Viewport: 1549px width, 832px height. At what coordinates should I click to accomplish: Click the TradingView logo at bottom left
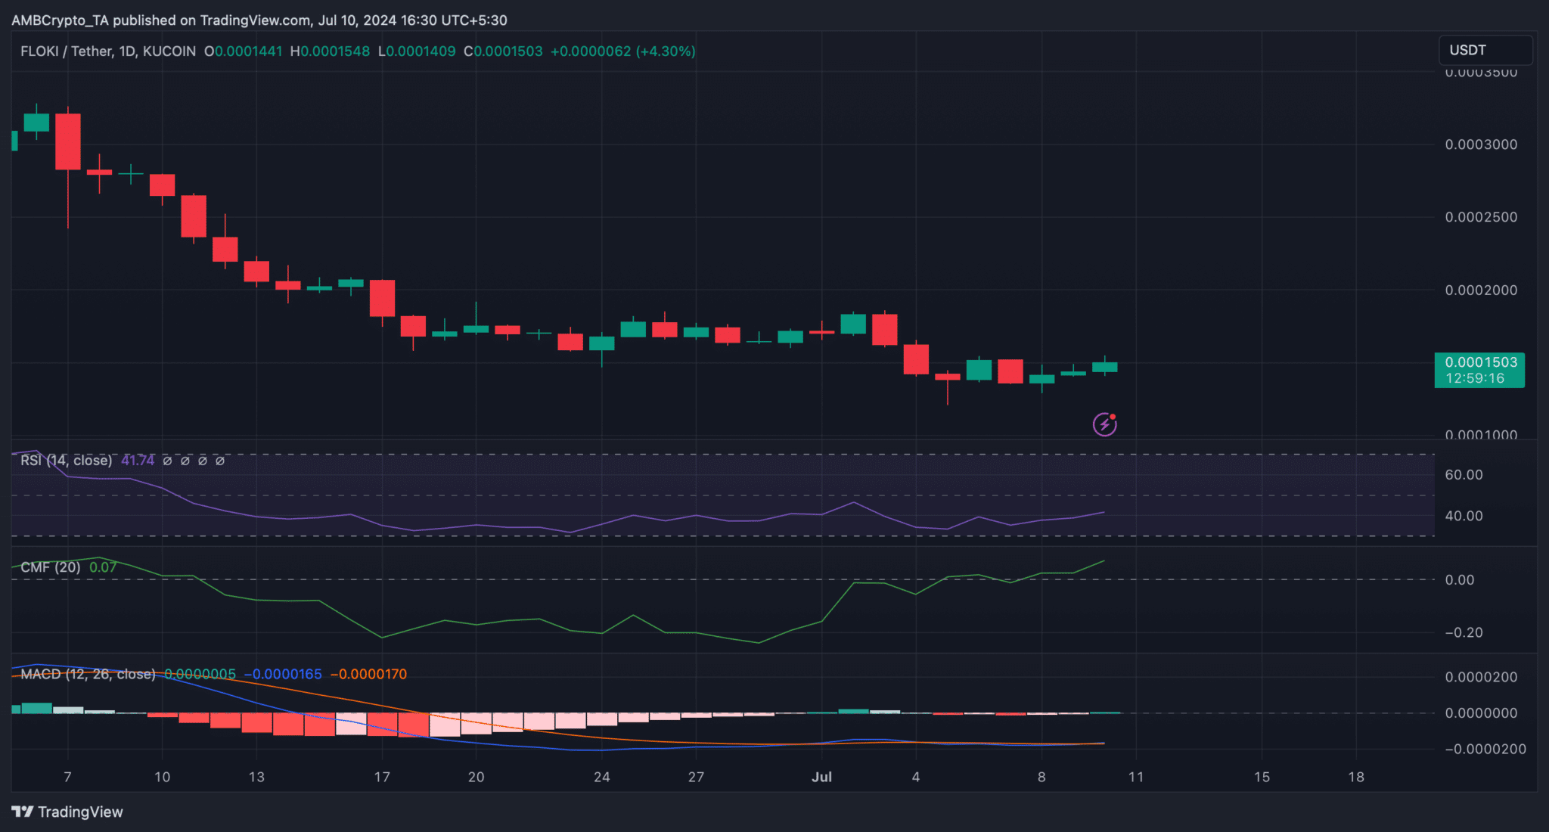click(x=67, y=812)
